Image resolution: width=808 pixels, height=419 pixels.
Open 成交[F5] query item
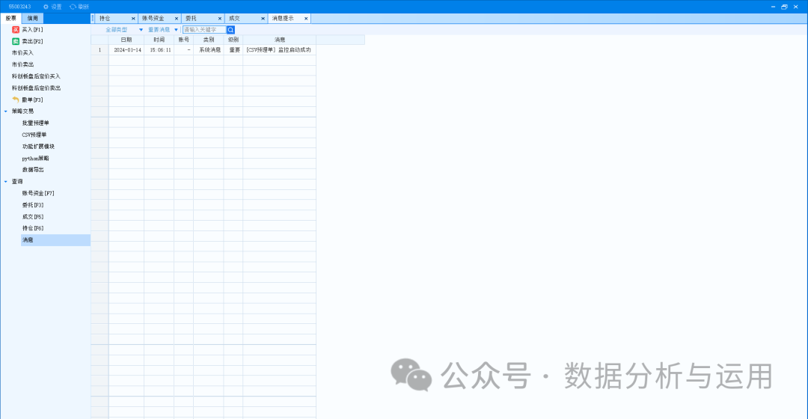pos(33,217)
